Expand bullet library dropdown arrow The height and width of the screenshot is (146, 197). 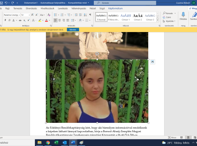click(x=58, y=15)
